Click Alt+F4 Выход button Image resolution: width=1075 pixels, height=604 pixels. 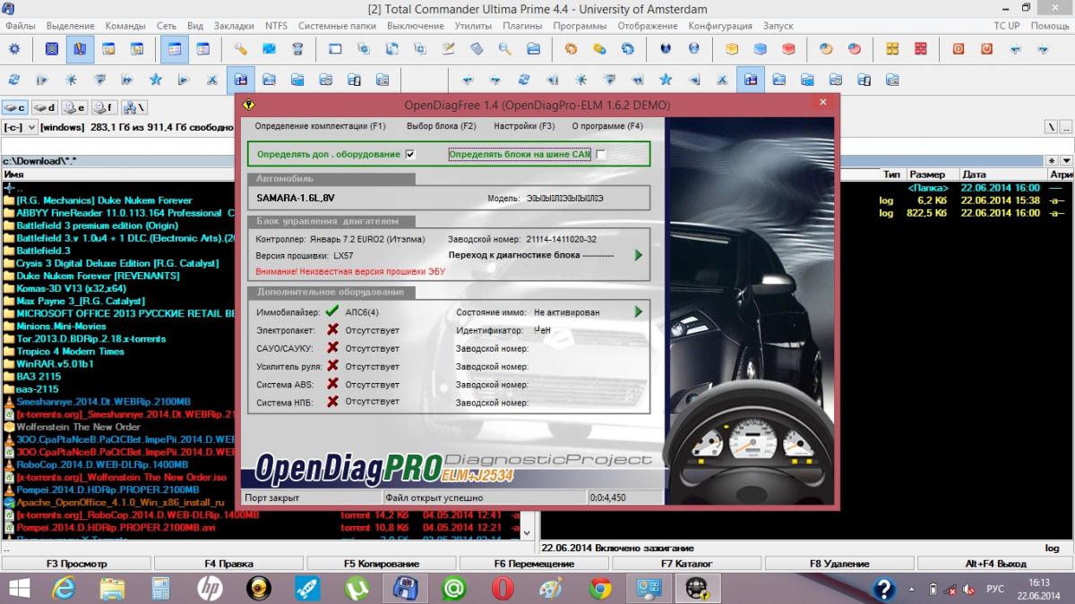[x=995, y=564]
